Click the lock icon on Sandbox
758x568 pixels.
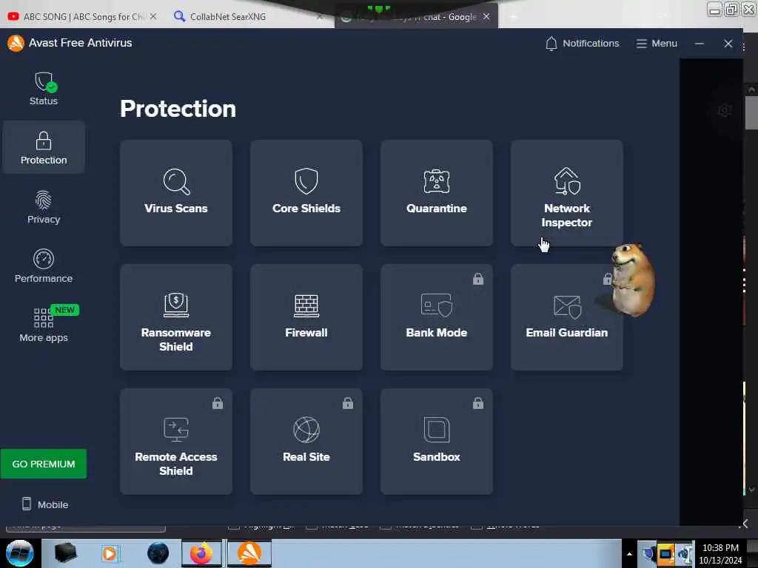(477, 403)
